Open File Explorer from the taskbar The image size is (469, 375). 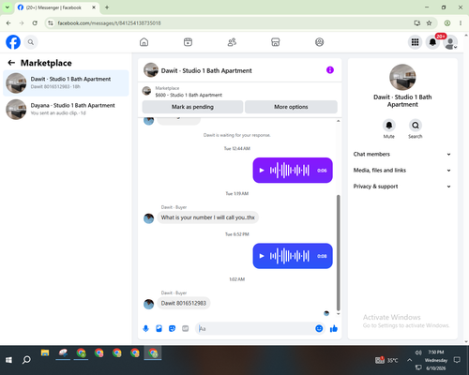coord(45,353)
